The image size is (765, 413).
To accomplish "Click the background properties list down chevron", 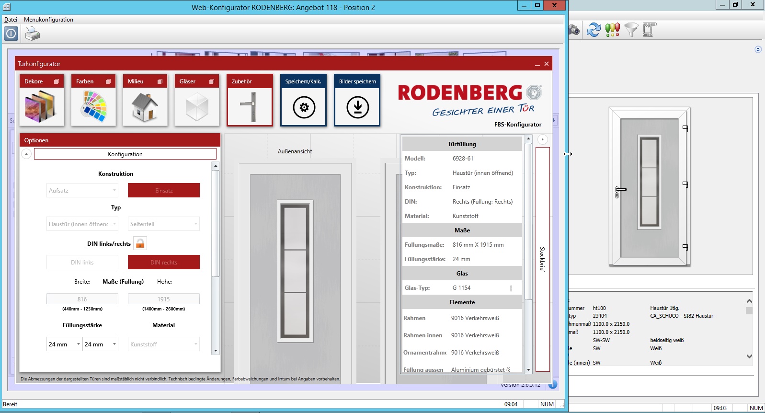I will pos(749,356).
